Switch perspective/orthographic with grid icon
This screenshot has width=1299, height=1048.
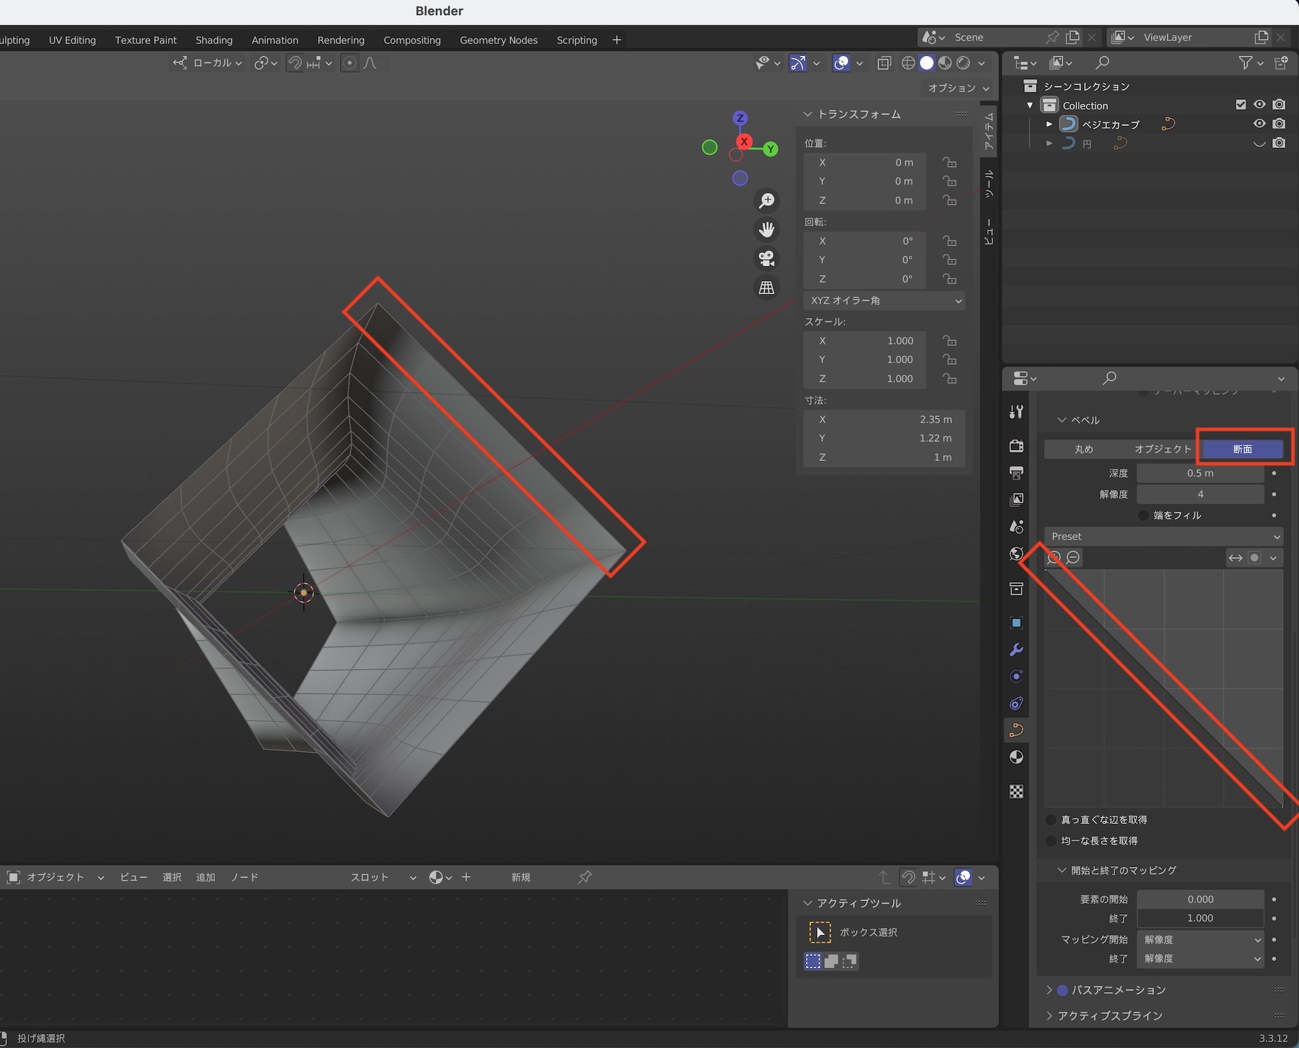766,288
